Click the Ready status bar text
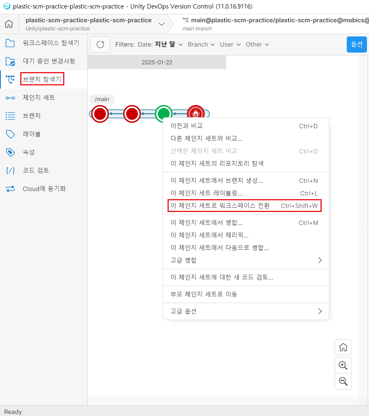The width and height of the screenshot is (369, 416). point(13,412)
